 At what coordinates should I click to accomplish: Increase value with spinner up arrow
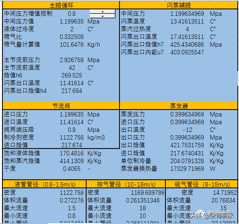pyautogui.click(x=102, y=11)
